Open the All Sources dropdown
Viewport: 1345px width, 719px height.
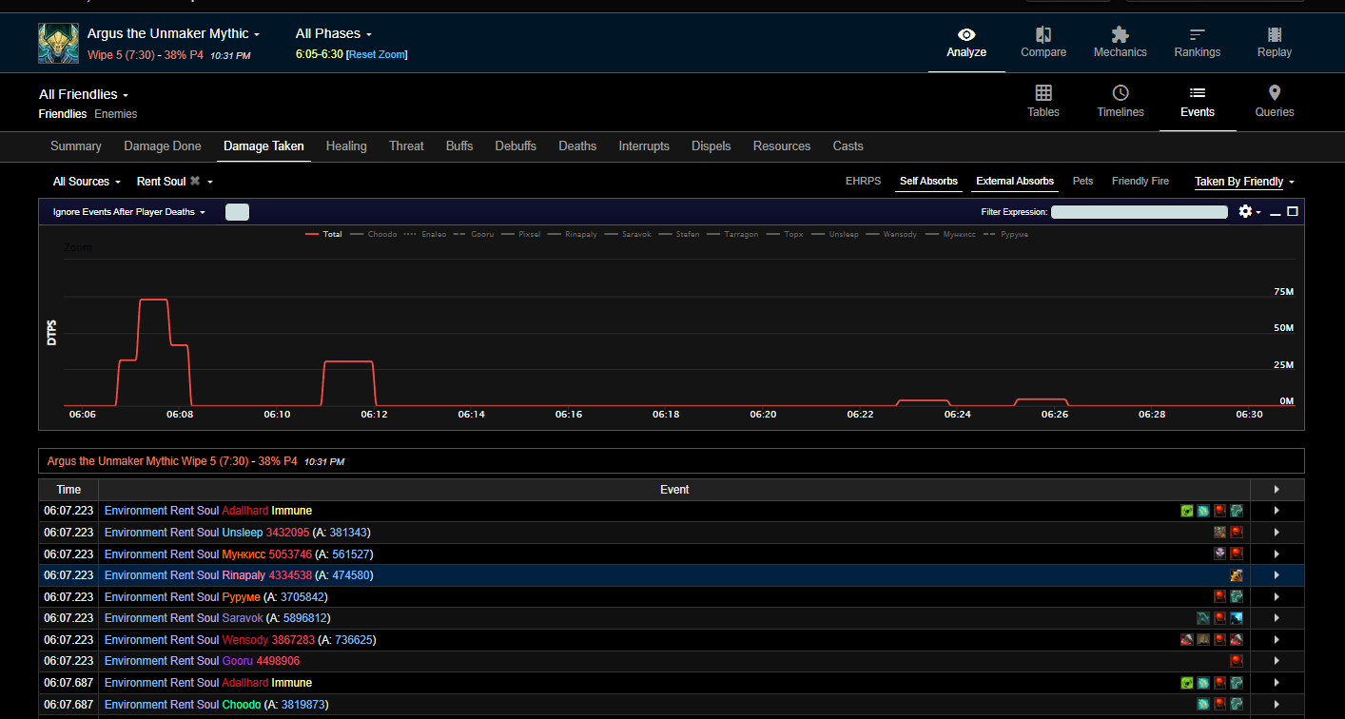87,182
